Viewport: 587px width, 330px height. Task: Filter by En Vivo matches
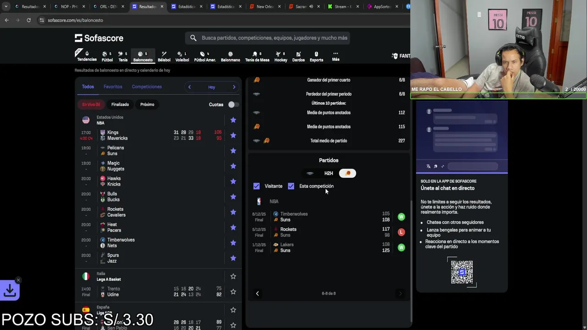click(91, 104)
